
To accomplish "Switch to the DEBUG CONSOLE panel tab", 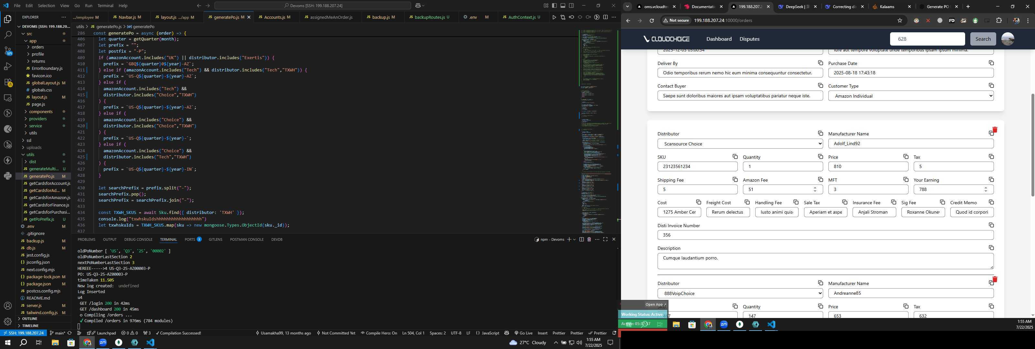I will [x=138, y=240].
